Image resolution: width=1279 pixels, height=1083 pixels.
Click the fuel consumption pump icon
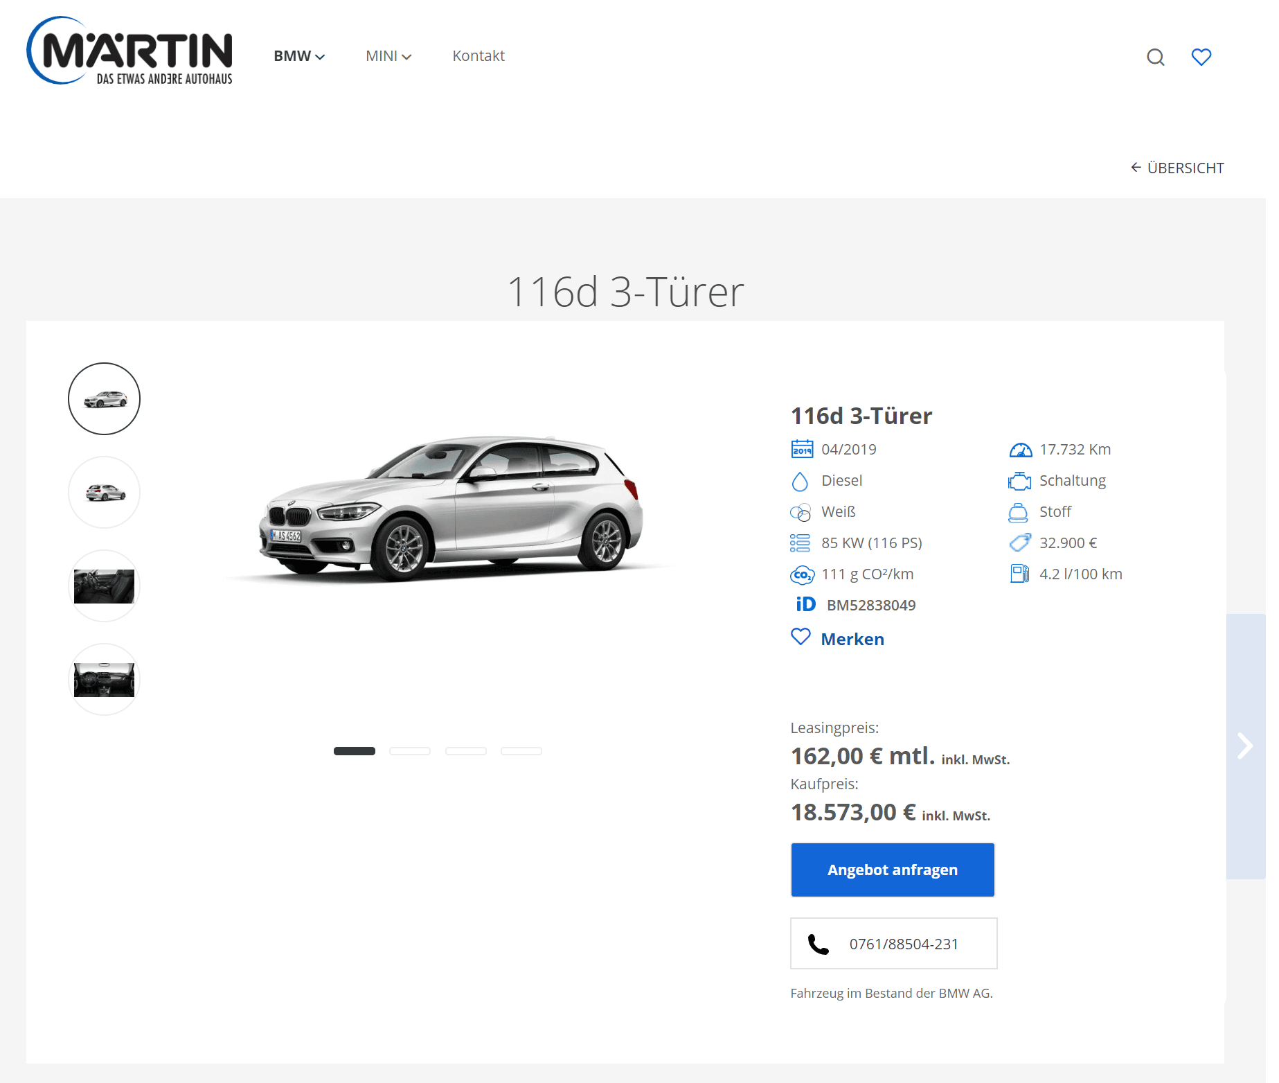[1019, 574]
